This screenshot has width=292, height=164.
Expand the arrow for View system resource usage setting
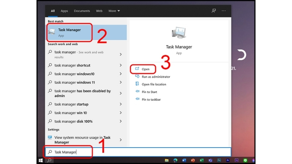pyautogui.click(x=121, y=140)
